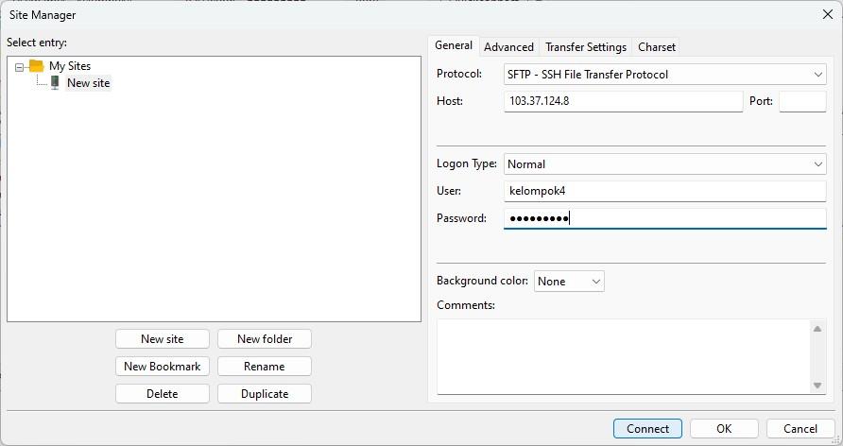Switch to the Advanced tab

click(x=508, y=46)
